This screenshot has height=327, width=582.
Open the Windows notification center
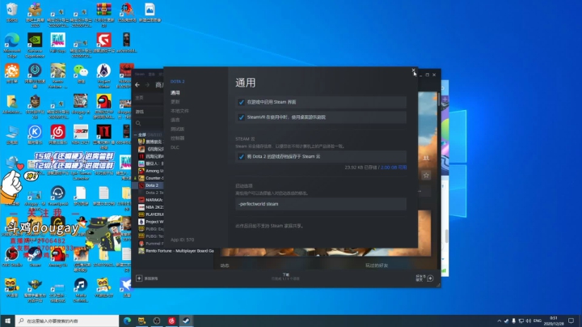[x=571, y=321]
